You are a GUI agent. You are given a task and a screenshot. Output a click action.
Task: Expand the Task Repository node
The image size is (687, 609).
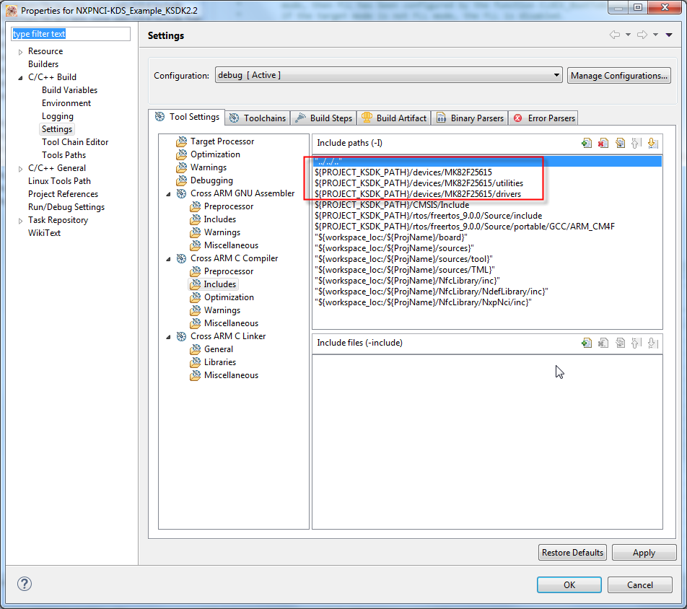point(20,221)
